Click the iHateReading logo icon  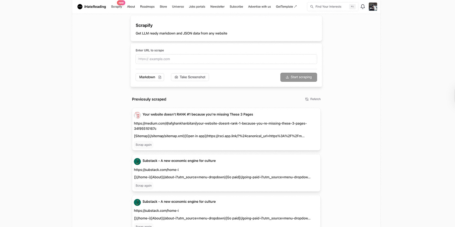click(x=80, y=7)
